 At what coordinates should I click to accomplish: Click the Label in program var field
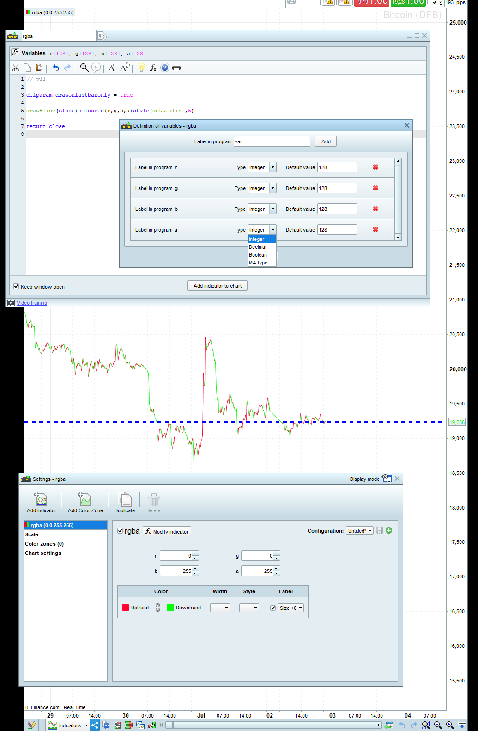(272, 141)
